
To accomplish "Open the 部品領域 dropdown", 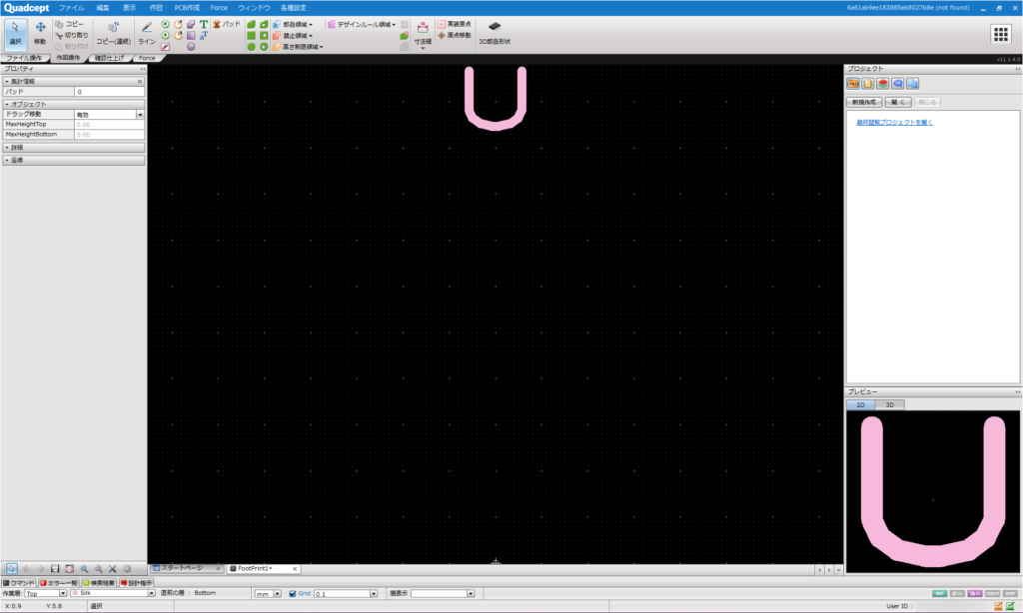I will [293, 24].
